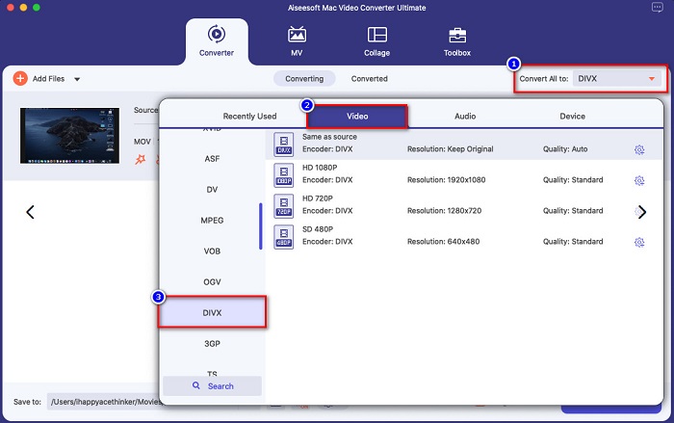The width and height of the screenshot is (674, 423).
Task: Open settings gear for Same as source
Action: 638,149
